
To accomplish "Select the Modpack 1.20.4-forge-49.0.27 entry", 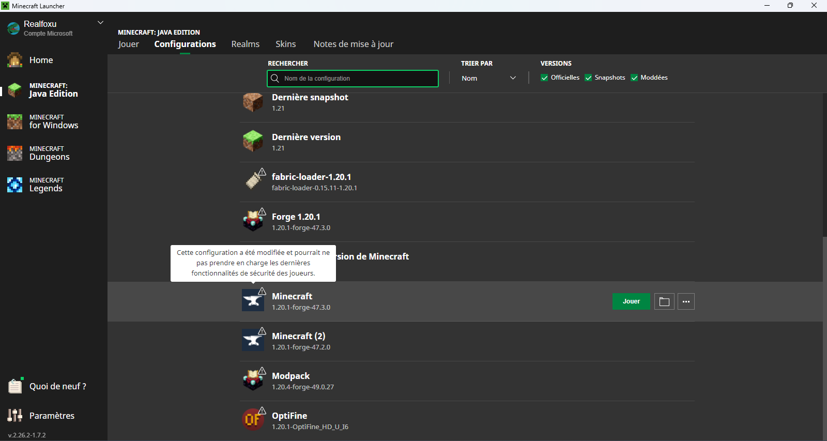I will (x=467, y=381).
